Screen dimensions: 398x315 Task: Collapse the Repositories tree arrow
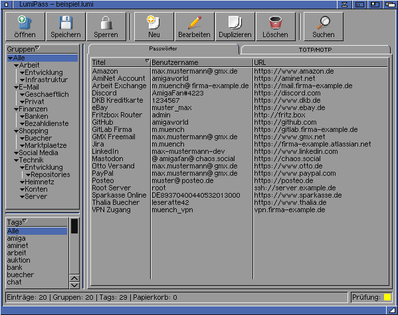pos(28,175)
